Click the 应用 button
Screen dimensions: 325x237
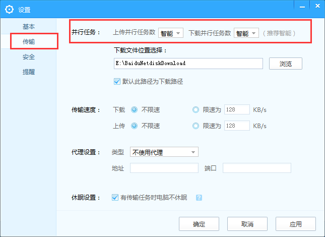(x=296, y=224)
